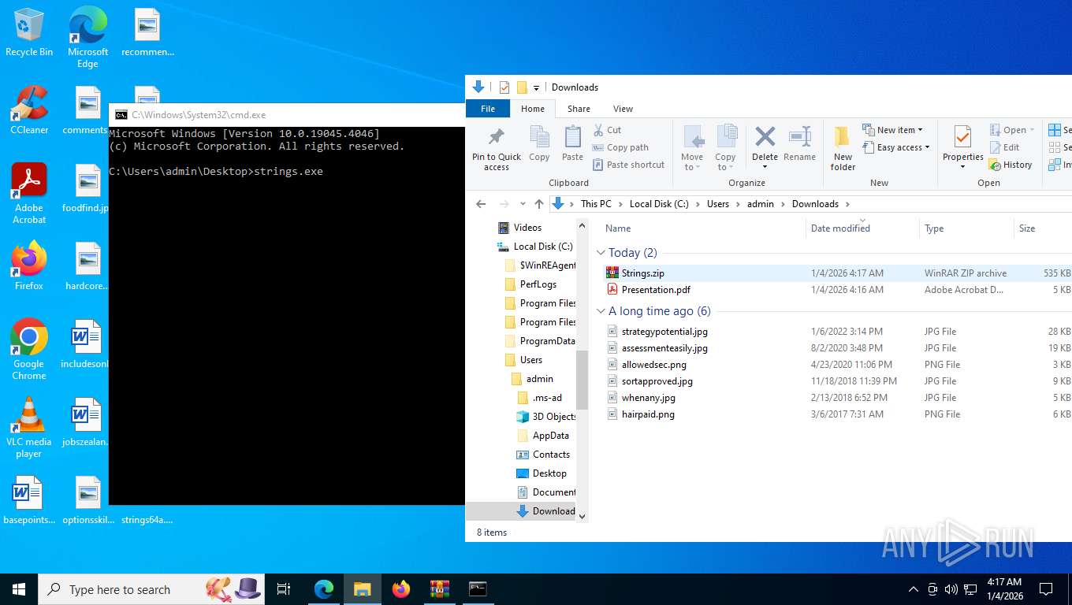The height and width of the screenshot is (605, 1072).
Task: Click Firefox icon in taskbar
Action: [401, 588]
